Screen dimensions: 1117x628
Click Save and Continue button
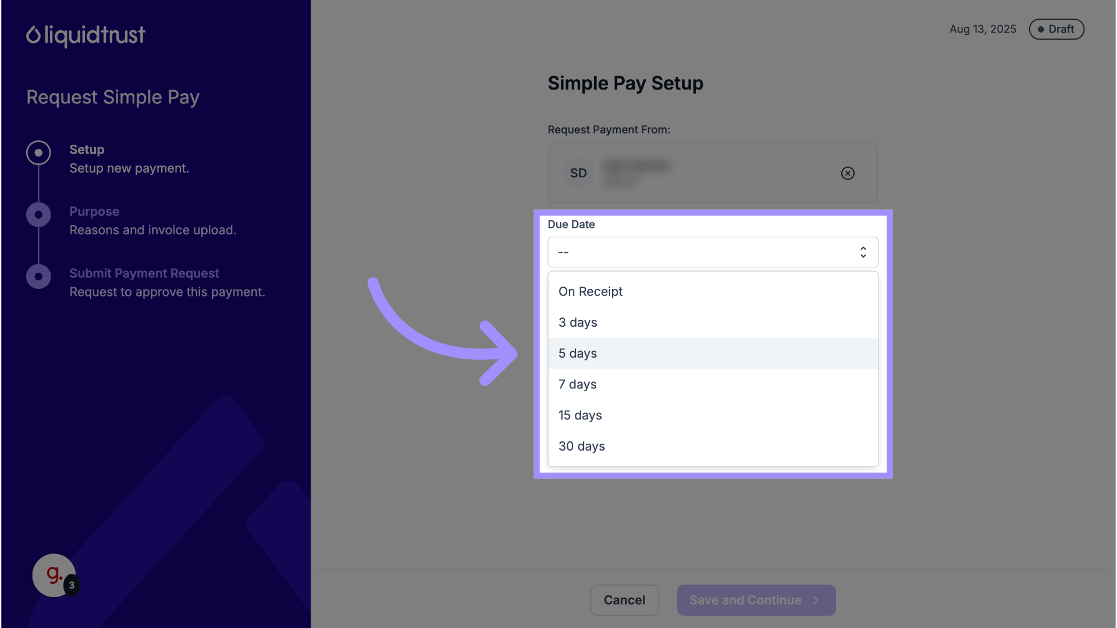pyautogui.click(x=745, y=600)
